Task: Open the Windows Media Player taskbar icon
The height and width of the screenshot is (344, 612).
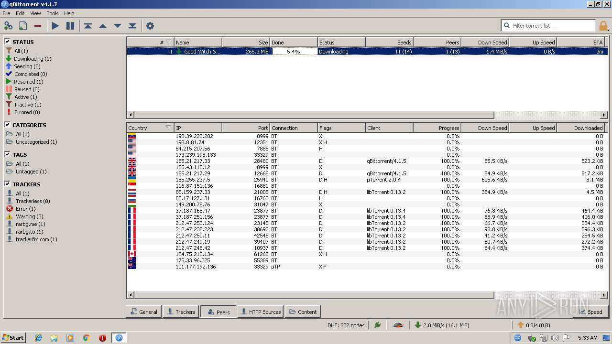Action: pos(70,338)
